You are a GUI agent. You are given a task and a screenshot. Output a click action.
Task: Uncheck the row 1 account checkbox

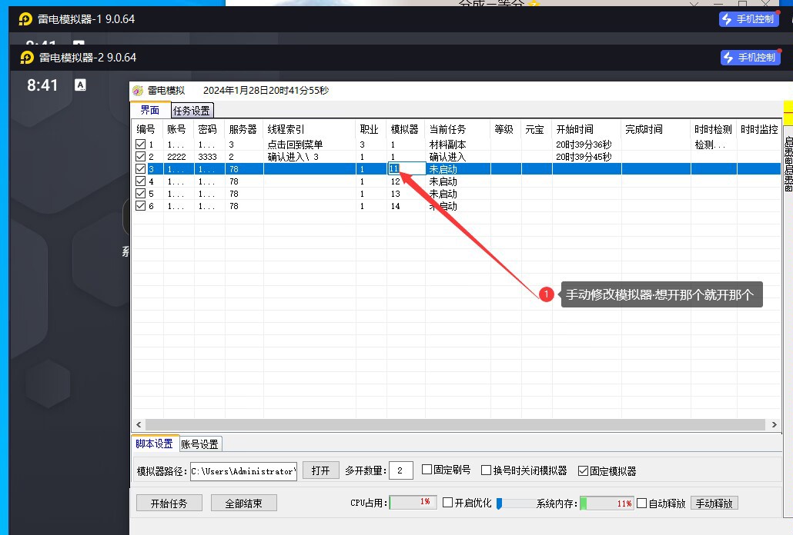[x=140, y=145]
